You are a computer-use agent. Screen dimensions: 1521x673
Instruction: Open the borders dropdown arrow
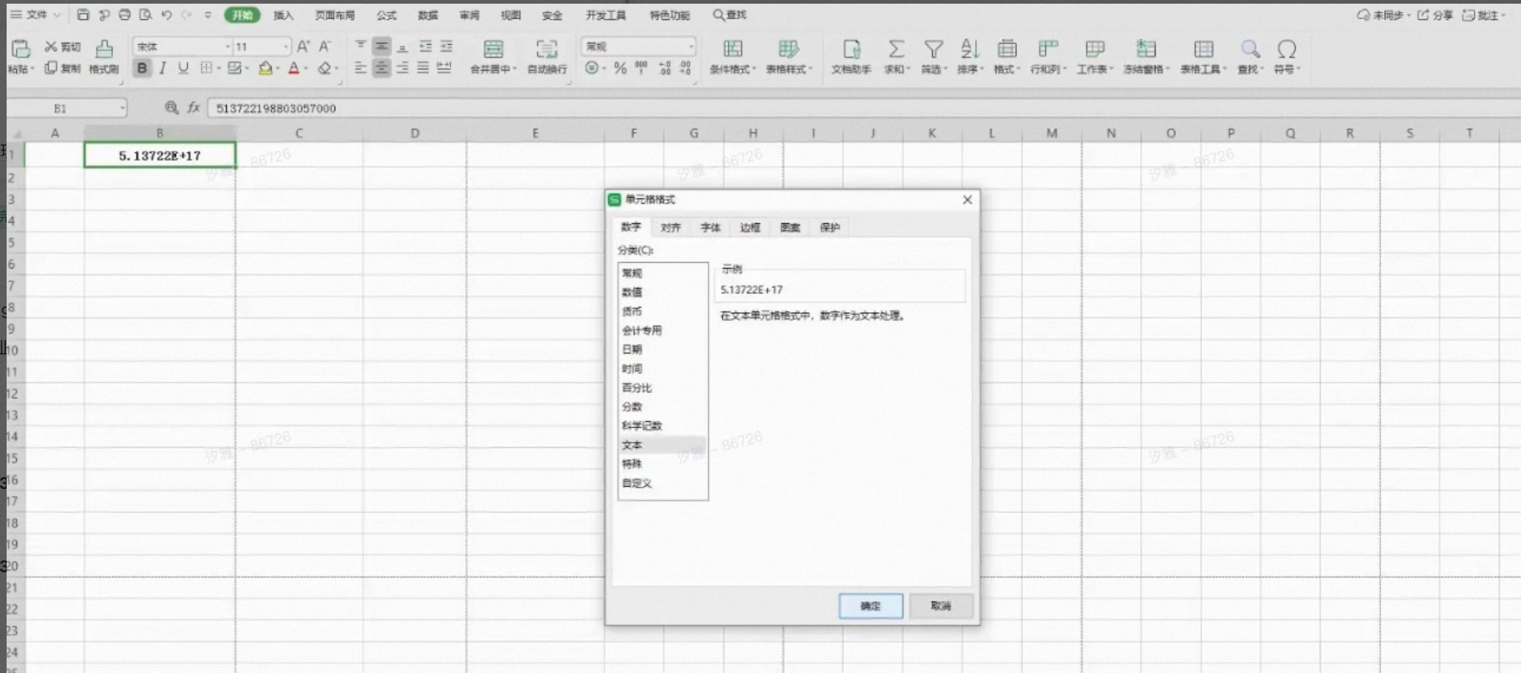tap(220, 68)
